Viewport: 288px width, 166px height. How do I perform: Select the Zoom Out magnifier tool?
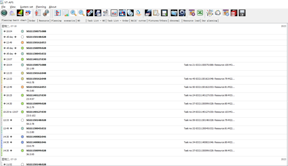click(x=81, y=13)
